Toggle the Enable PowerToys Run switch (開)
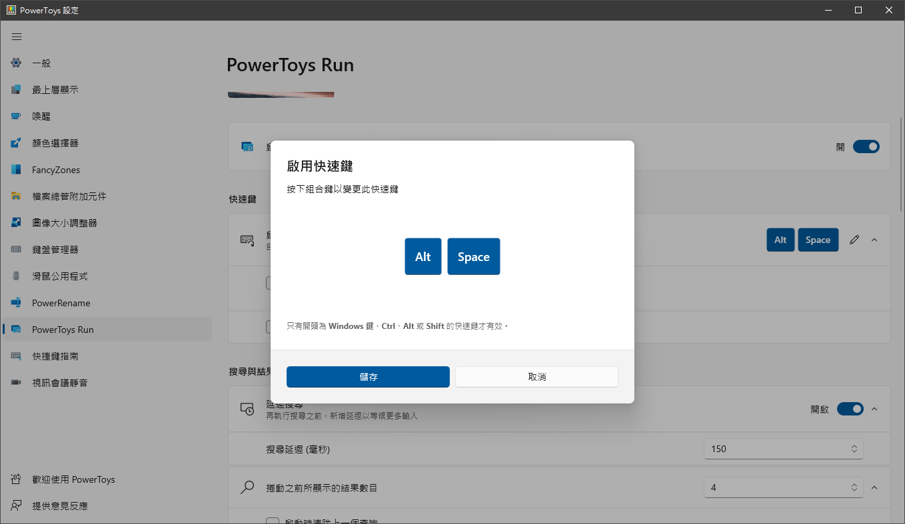This screenshot has width=905, height=524. click(x=866, y=146)
